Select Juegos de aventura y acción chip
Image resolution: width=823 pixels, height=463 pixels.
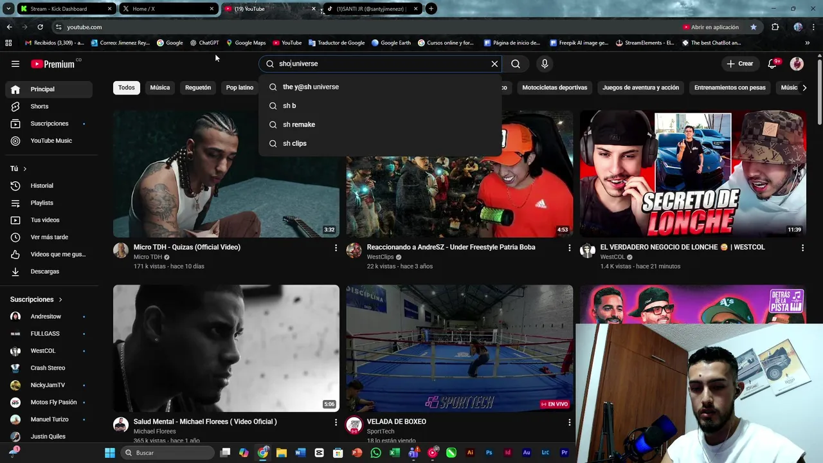click(x=640, y=87)
